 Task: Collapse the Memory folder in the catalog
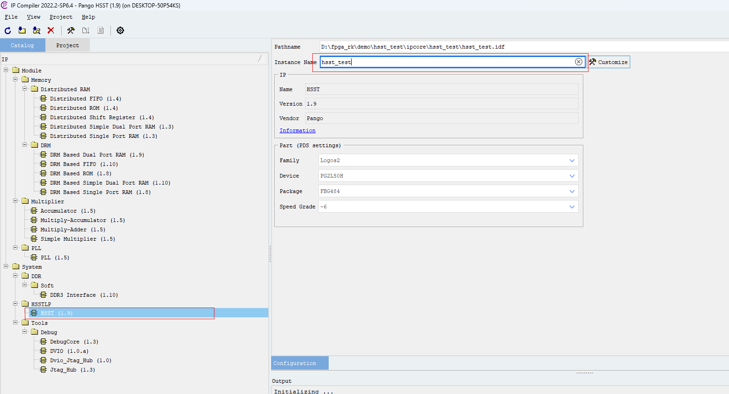pos(15,79)
